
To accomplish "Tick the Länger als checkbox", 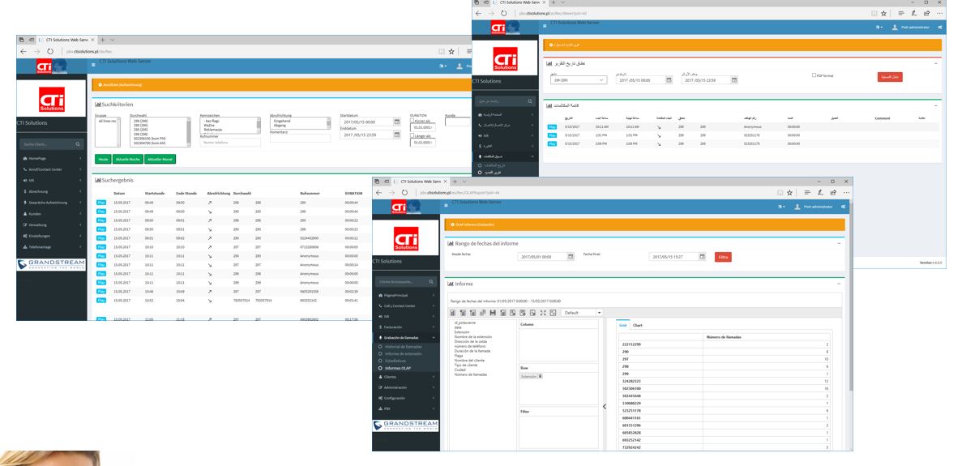I will 412,135.
